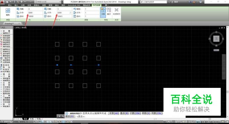Open the AutoCAD application menu logo

click(x=2, y=2)
